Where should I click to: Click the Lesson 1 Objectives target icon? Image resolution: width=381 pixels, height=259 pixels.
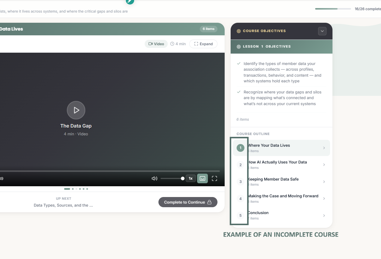click(239, 47)
